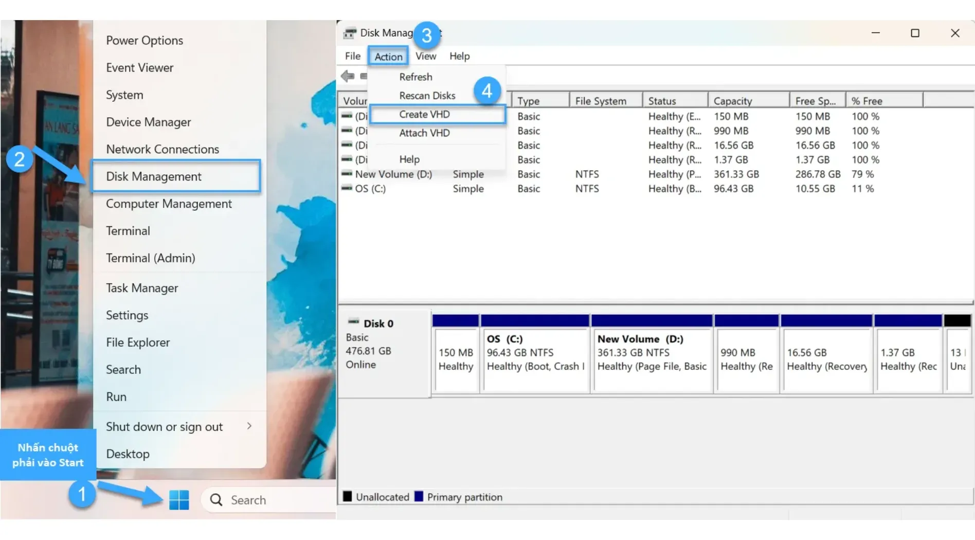Screen dimensions: 975x540
Task: Choose Refresh from the Action menu
Action: (416, 77)
